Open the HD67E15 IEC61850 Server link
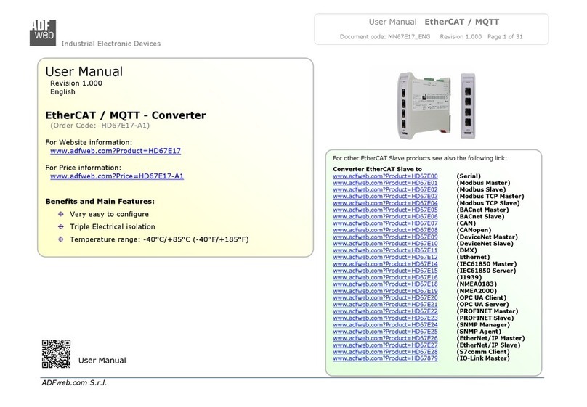 pos(385,271)
